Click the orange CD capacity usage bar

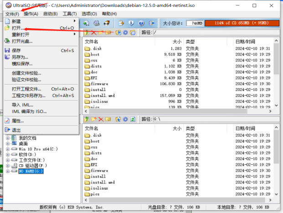coord(242,23)
